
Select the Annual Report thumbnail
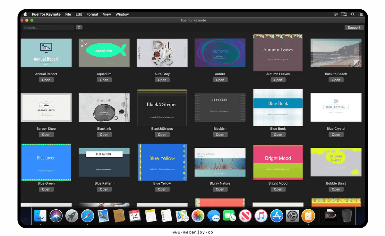click(x=46, y=53)
